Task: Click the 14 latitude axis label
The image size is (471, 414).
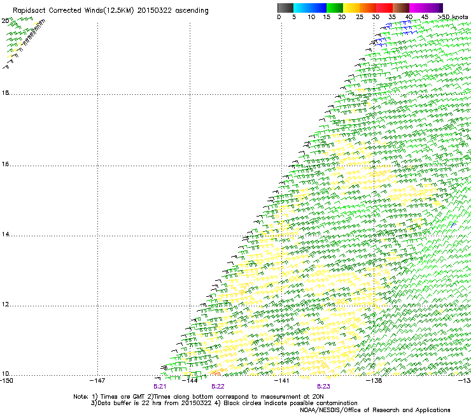Action: pos(5,234)
